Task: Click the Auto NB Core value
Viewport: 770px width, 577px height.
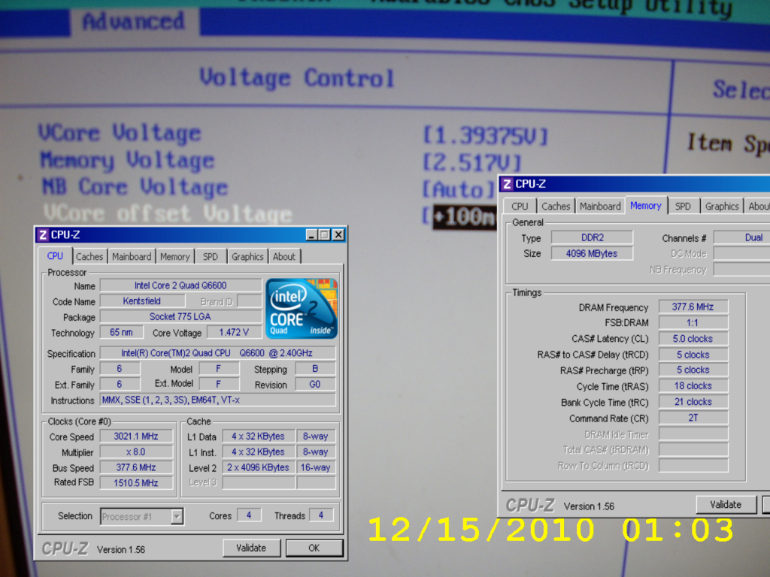Action: coord(459,189)
